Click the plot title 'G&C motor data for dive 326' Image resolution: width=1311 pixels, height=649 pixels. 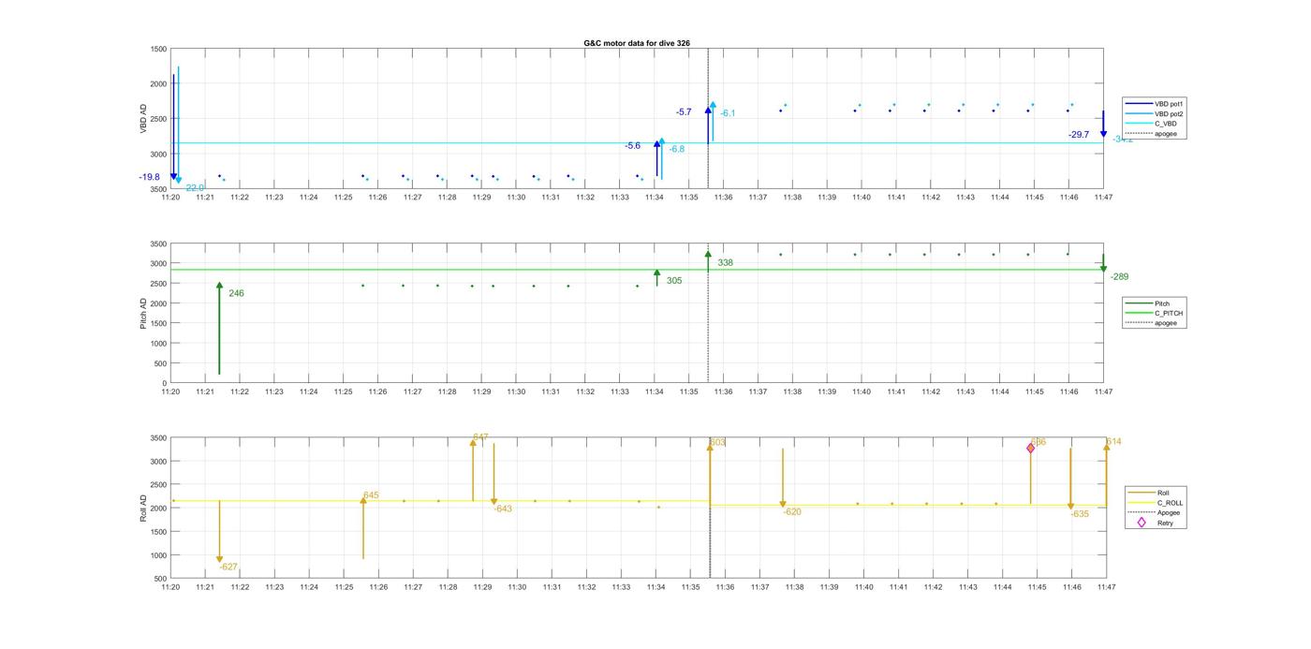637,43
